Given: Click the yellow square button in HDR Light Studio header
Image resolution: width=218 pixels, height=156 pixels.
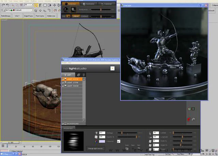Looking at the screenshot, I should (x=112, y=68).
